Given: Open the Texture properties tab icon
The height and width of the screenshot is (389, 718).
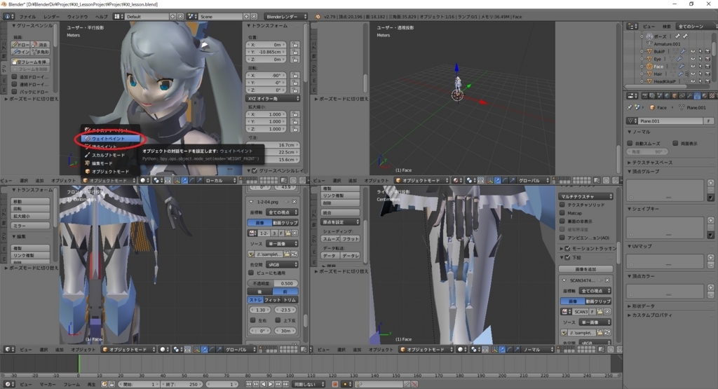Looking at the screenshot, I should [x=712, y=95].
